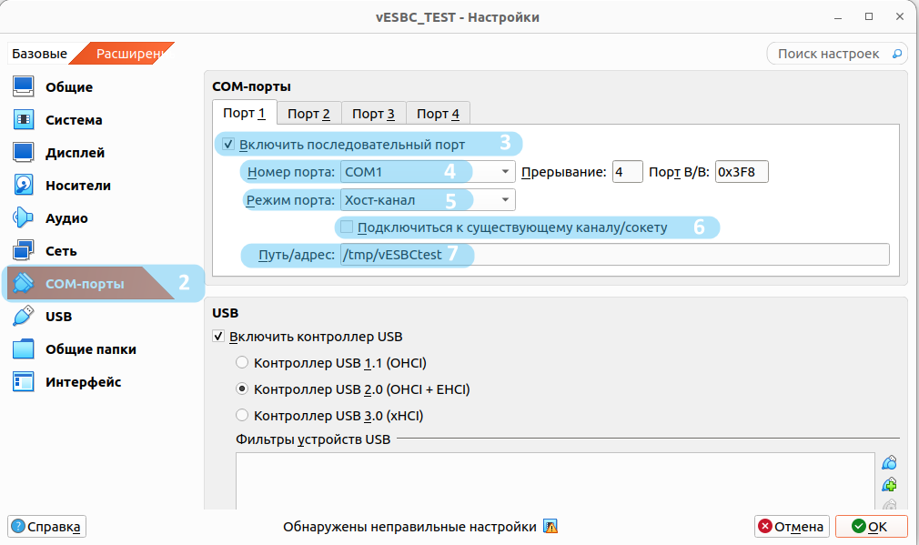This screenshot has width=919, height=545.
Task: Click the Носители disk icon
Action: [24, 186]
